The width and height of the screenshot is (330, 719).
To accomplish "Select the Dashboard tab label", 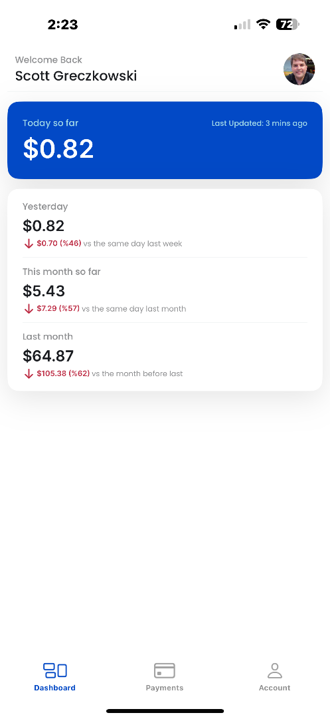I will click(55, 688).
